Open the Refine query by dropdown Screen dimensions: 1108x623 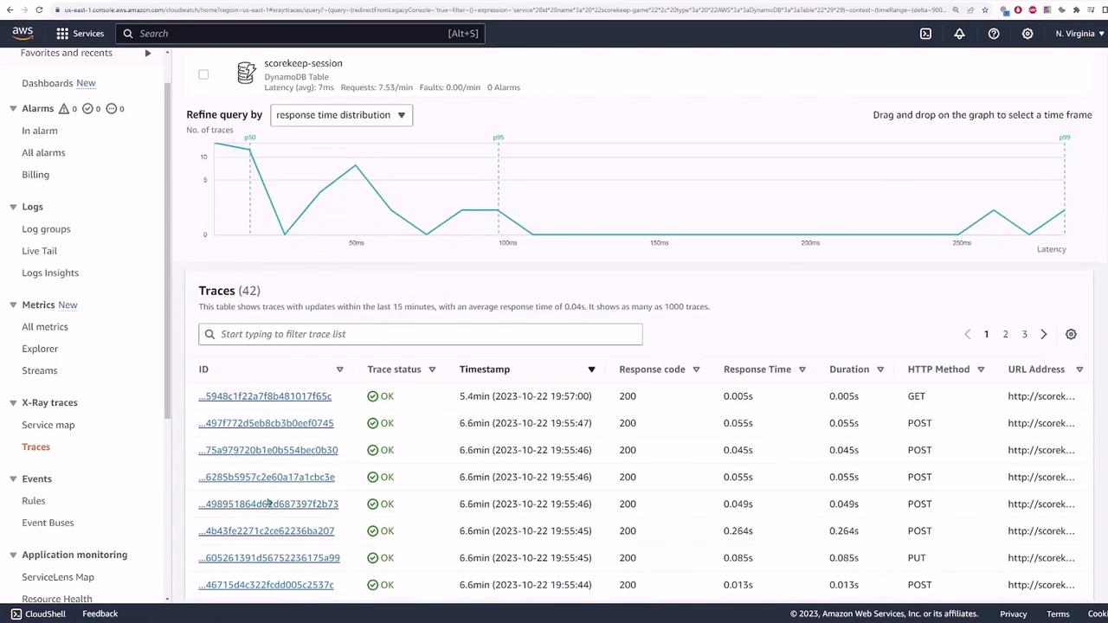(x=341, y=115)
